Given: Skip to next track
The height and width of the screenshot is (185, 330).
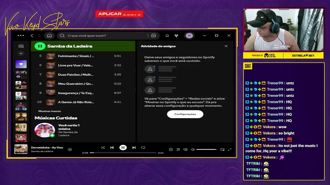Looking at the screenshot, I should (134, 147).
